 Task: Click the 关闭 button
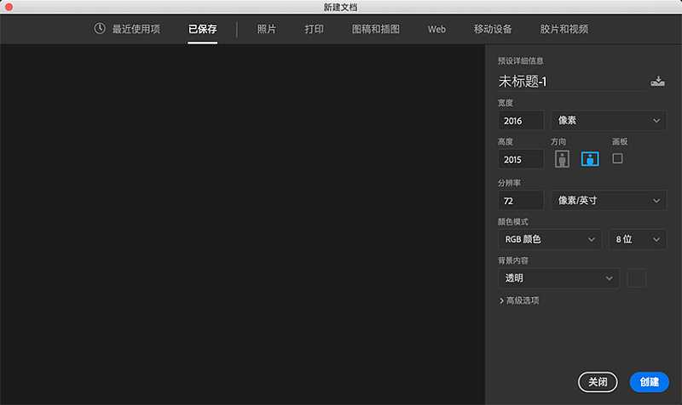(598, 382)
